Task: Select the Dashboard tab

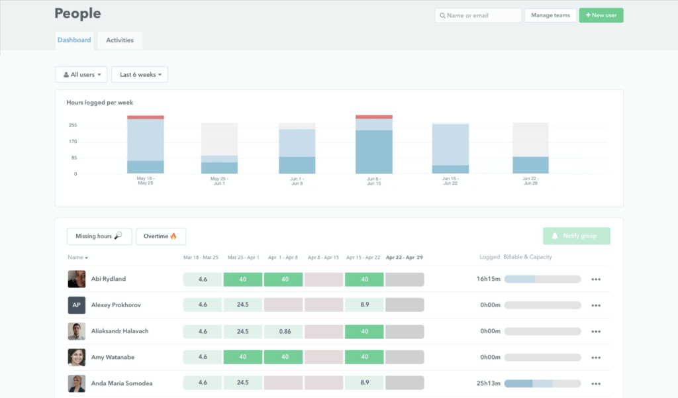Action: [74, 40]
